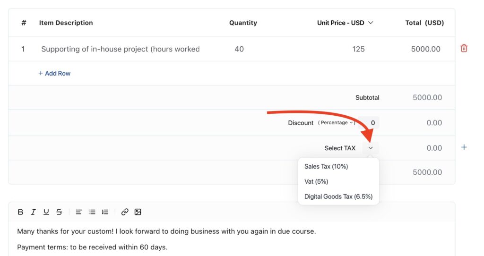Select the Item Description column header

66,23
